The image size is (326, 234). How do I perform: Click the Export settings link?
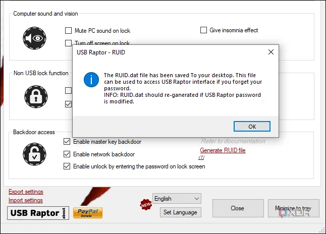26,192
